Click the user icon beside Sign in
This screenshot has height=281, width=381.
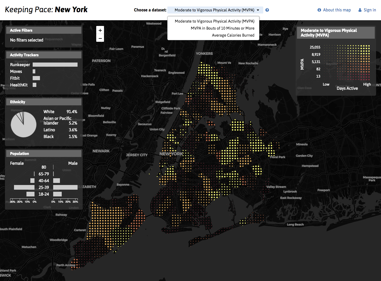[360, 10]
